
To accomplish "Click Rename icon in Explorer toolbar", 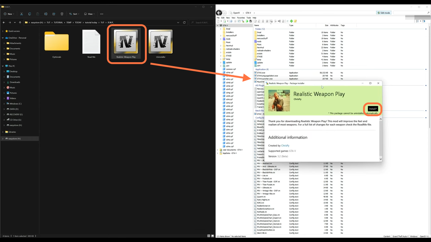I will click(46, 14).
